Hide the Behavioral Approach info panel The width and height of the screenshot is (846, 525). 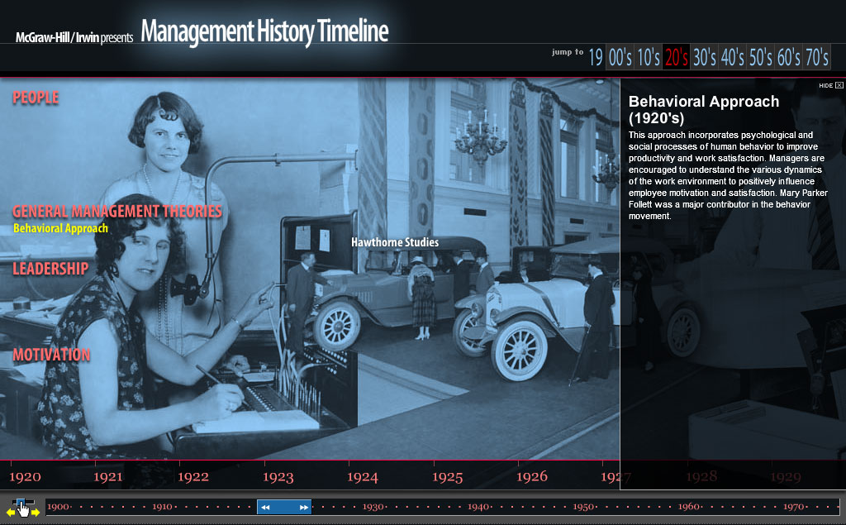(x=825, y=84)
